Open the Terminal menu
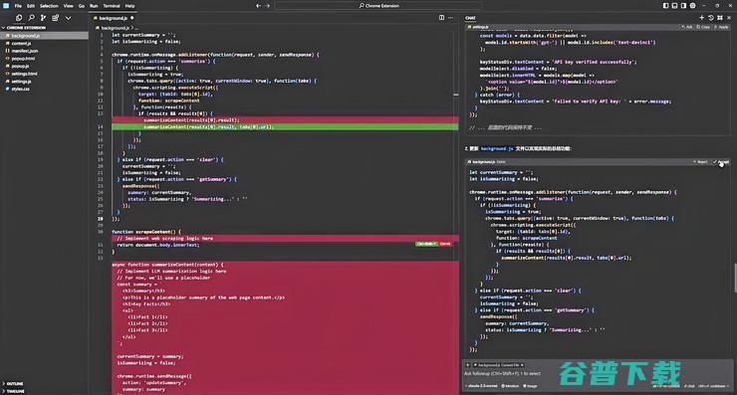The height and width of the screenshot is (395, 737). point(112,6)
